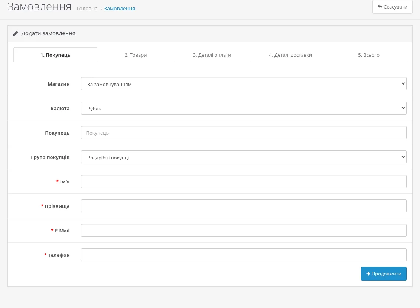Viewport: 420px width, 308px height.
Task: Open the 5. Всього tab
Action: [369, 55]
